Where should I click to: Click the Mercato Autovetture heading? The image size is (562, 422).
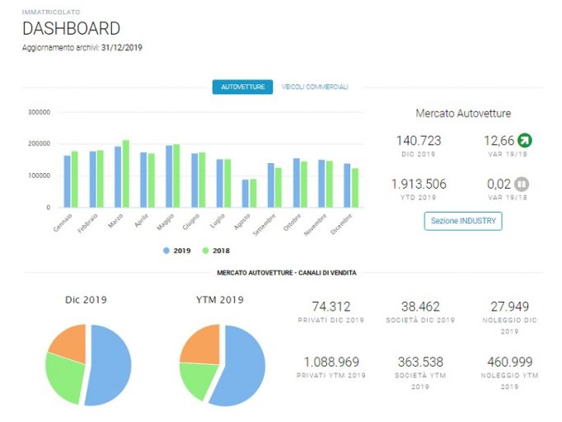point(463,113)
